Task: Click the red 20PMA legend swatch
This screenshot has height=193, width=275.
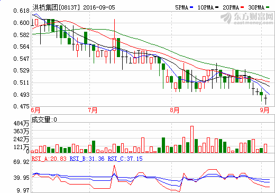Action: coord(242,7)
